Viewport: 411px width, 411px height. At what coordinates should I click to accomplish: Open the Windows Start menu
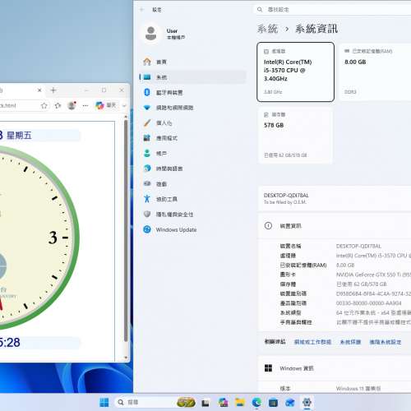coord(104,402)
